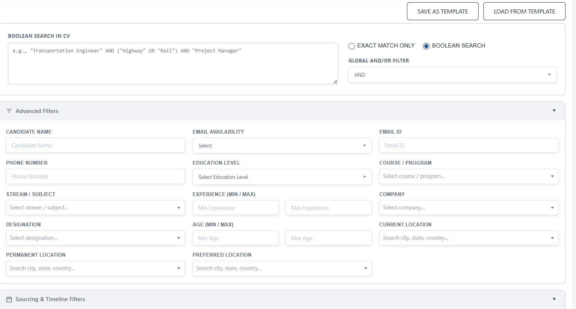Screen dimensions: 576x309
Task: Click the Advanced Filters heading text
Action: coord(37,111)
